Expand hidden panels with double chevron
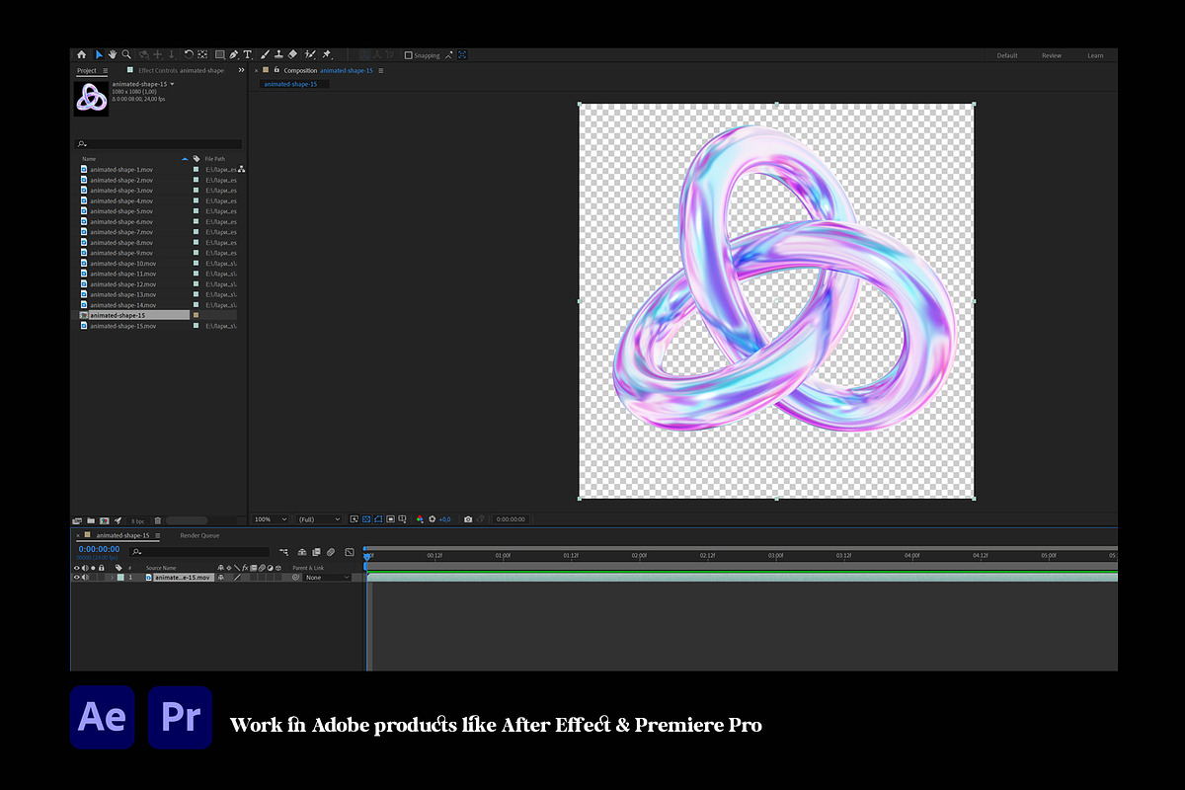 click(241, 70)
